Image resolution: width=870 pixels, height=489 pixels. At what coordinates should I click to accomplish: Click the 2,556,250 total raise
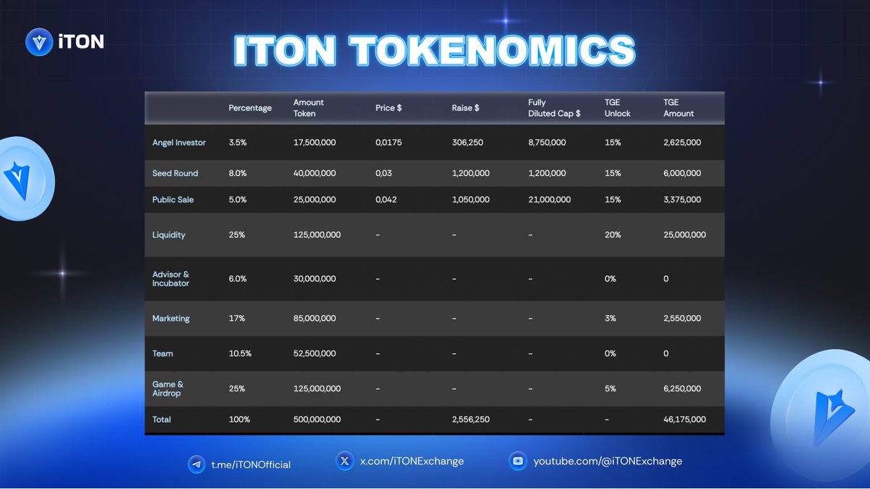pos(471,419)
